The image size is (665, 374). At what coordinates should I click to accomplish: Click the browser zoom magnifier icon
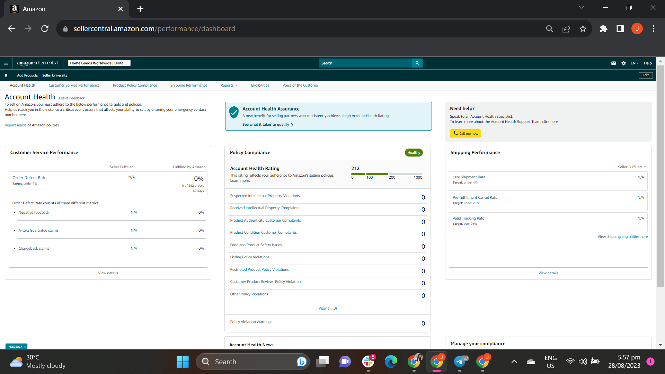click(x=550, y=29)
